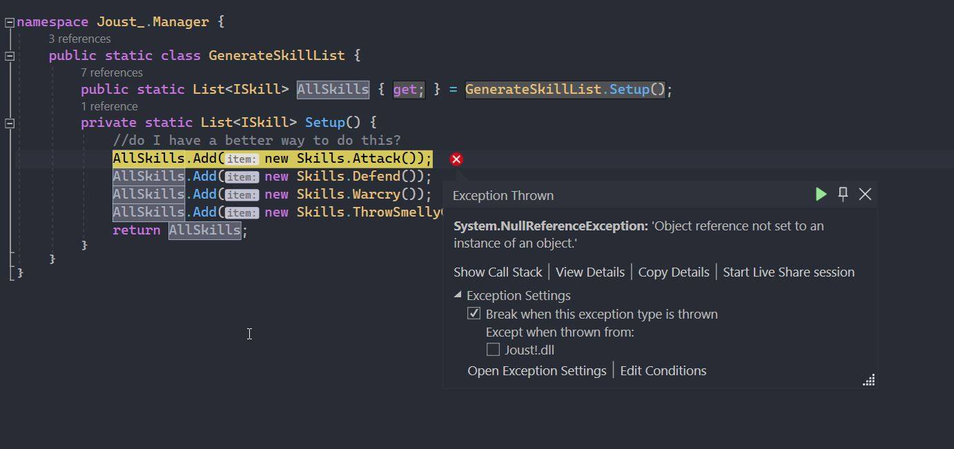Check the Joust!.dll exception checkbox
Image resolution: width=954 pixels, height=449 pixels.
point(493,350)
